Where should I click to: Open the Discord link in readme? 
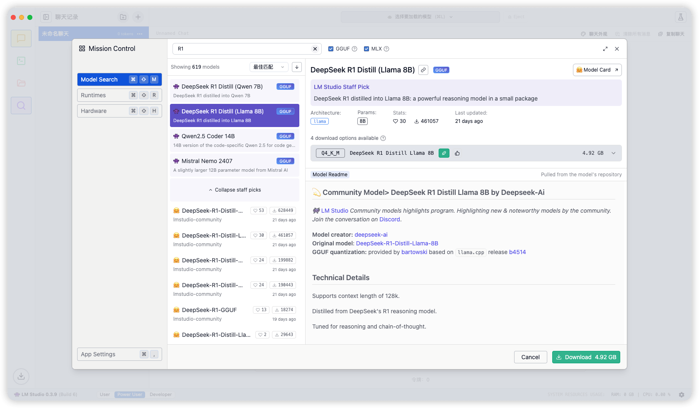tap(390, 219)
